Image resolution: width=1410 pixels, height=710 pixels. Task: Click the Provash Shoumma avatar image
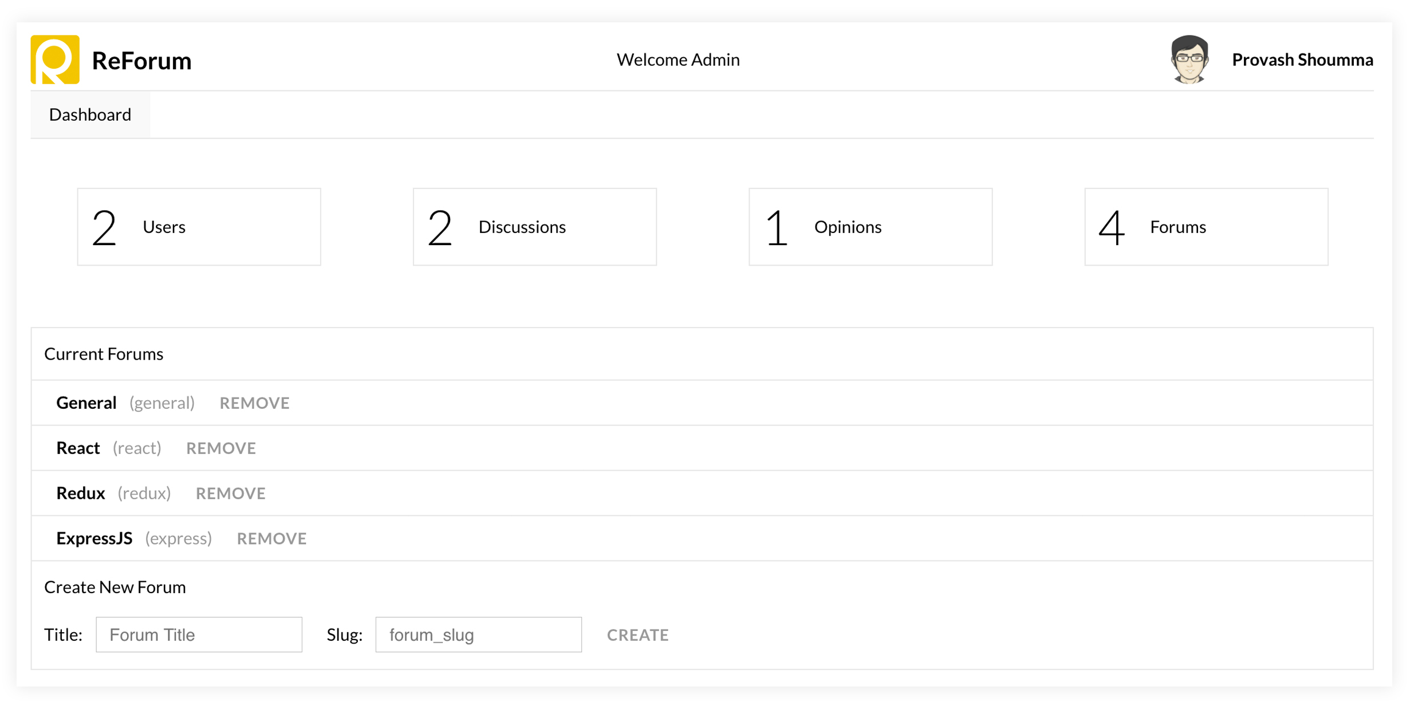1189,60
